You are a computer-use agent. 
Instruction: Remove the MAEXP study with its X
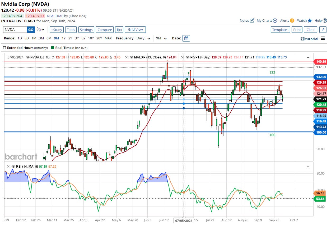127,57
